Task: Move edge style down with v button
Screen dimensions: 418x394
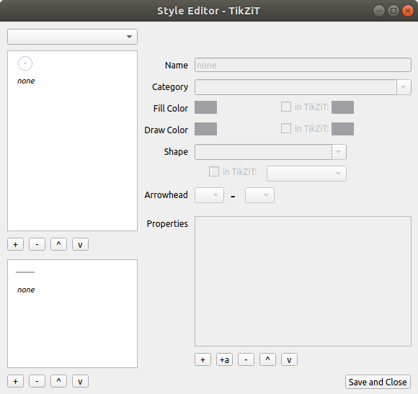Action: 80,381
